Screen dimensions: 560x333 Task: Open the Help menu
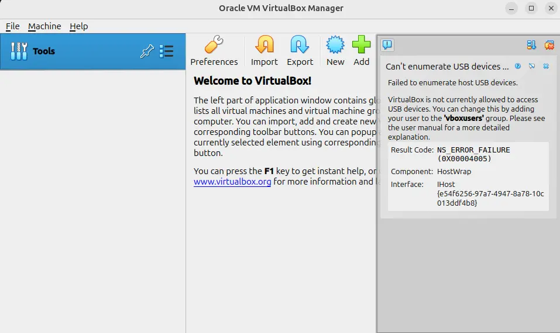point(78,26)
